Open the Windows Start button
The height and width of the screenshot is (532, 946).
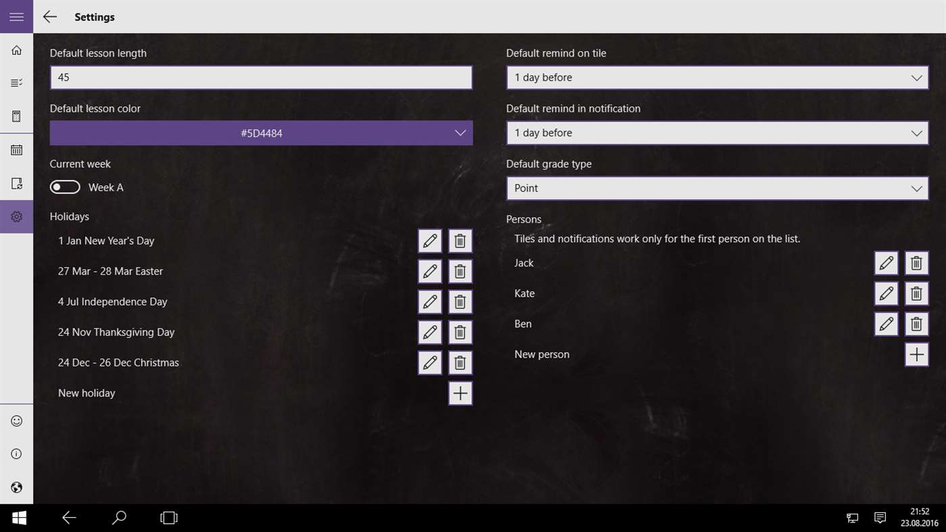(x=19, y=518)
